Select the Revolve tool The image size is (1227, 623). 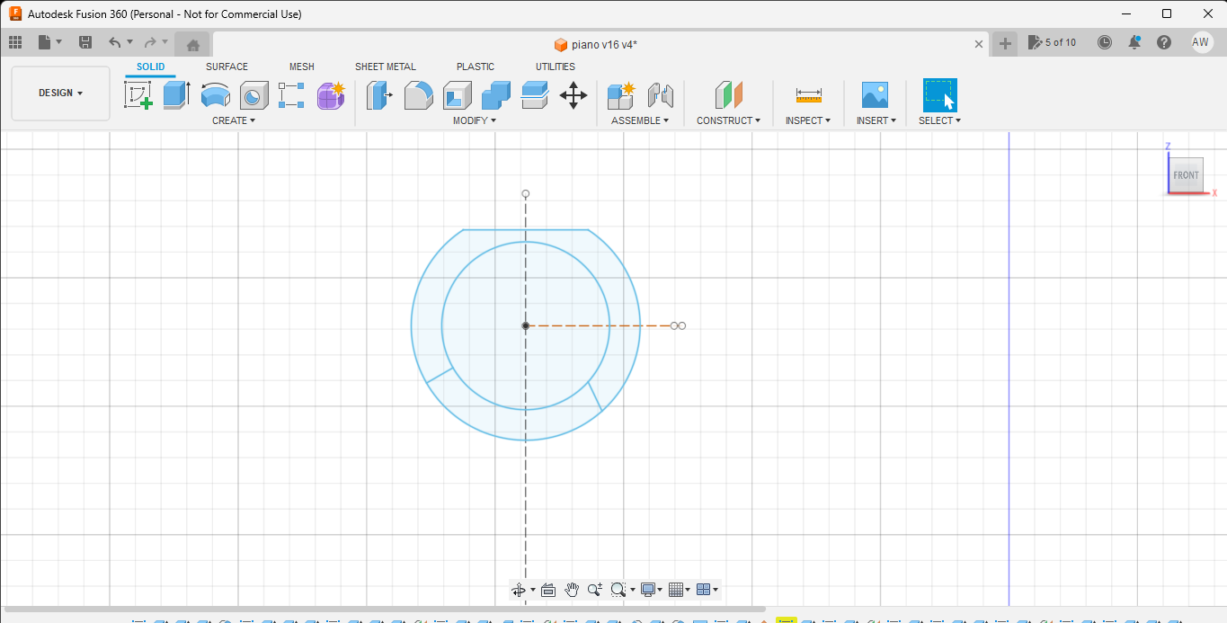[x=215, y=94]
